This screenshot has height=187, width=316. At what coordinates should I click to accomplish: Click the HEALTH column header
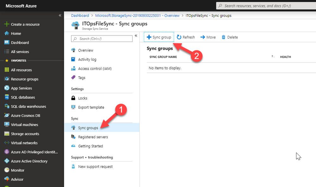pos(285,57)
